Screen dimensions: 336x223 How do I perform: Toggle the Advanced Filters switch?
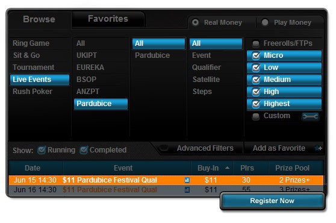(x=164, y=148)
